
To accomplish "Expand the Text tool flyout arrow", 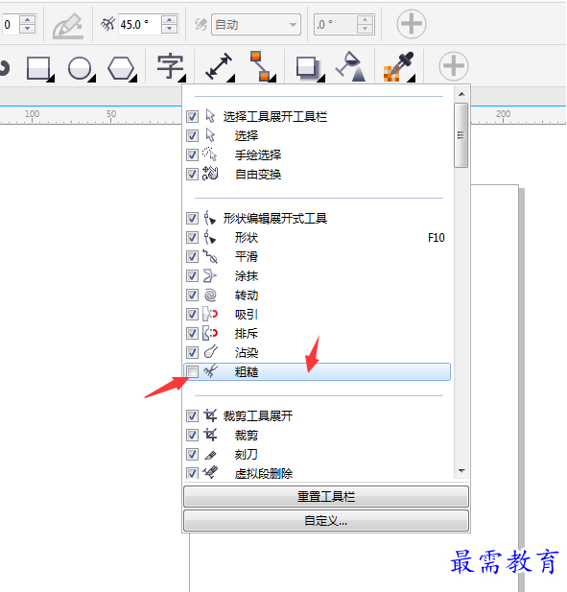I will coord(182,78).
